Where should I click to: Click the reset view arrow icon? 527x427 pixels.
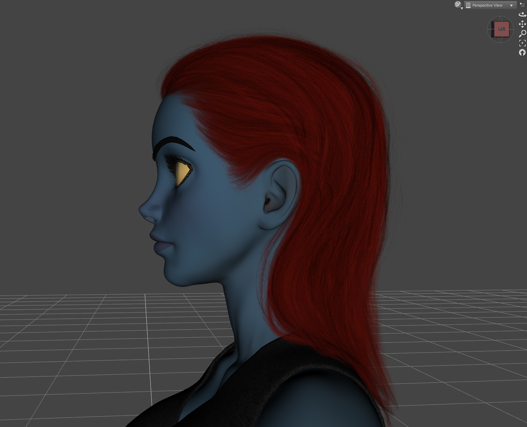522,52
